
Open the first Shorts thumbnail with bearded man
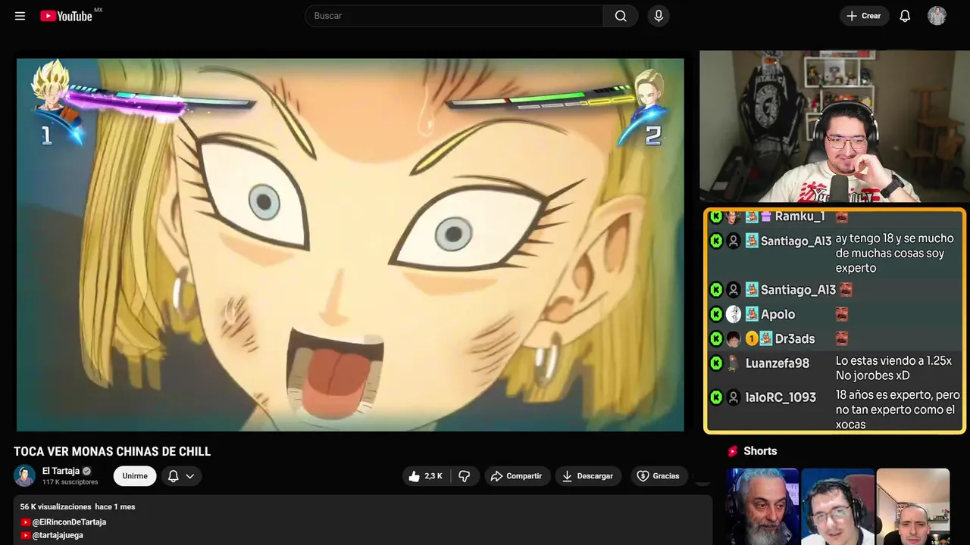pyautogui.click(x=762, y=506)
